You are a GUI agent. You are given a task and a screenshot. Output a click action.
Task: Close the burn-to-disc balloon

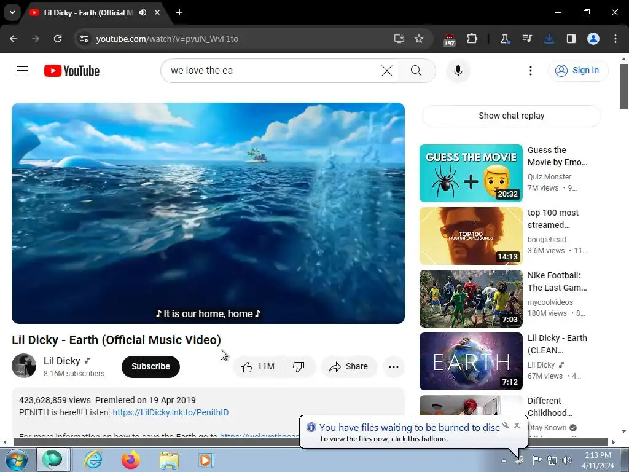(x=517, y=425)
